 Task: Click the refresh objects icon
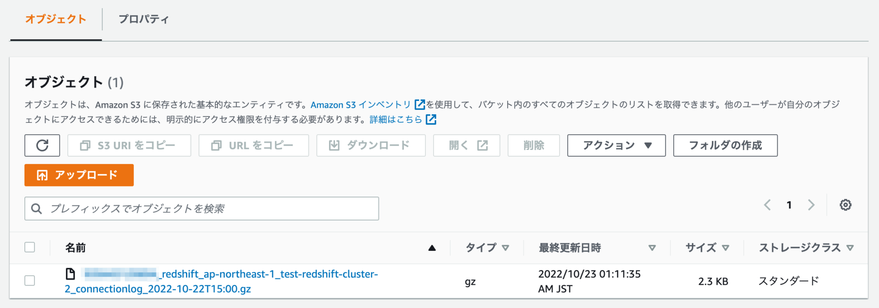tap(42, 145)
